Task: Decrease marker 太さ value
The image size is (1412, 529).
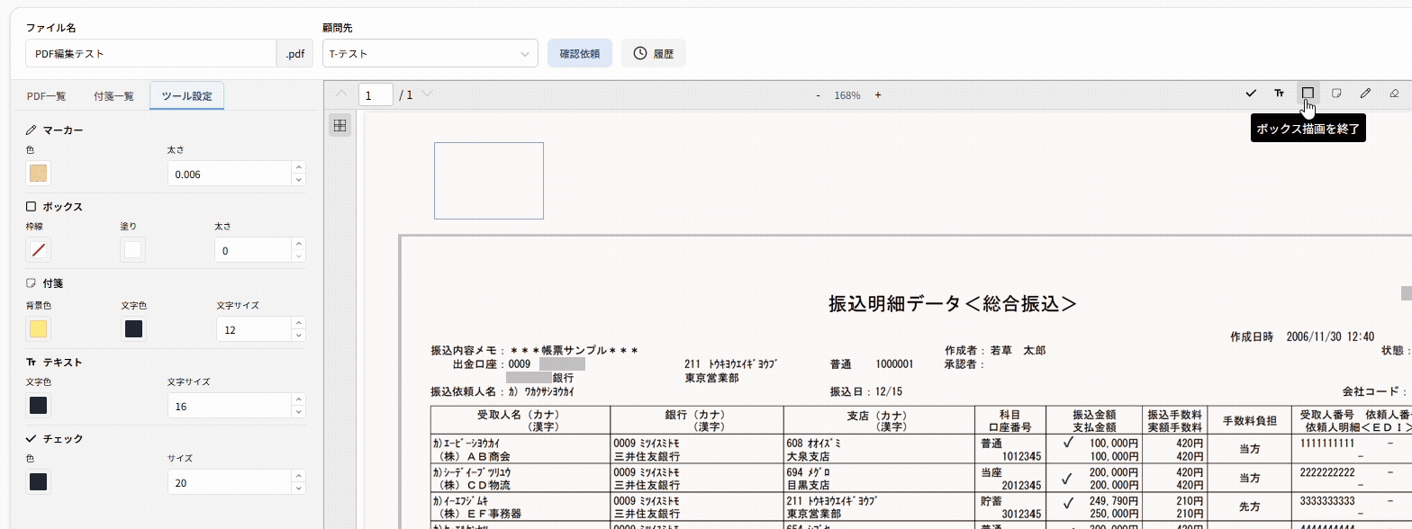Action: point(299,180)
